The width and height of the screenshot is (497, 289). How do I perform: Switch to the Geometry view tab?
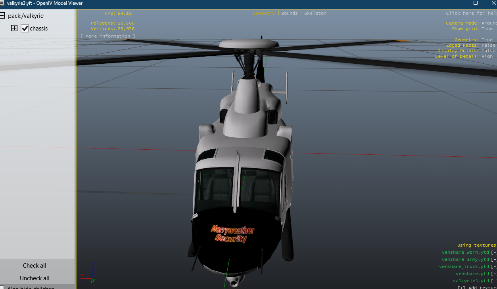pos(263,13)
